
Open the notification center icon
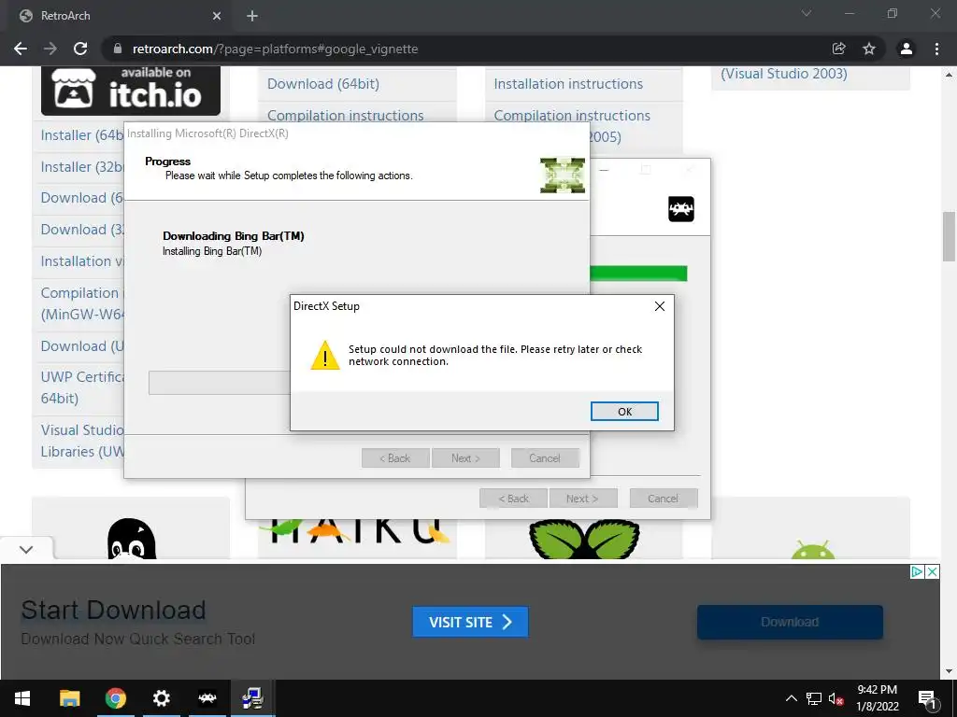[x=927, y=698]
